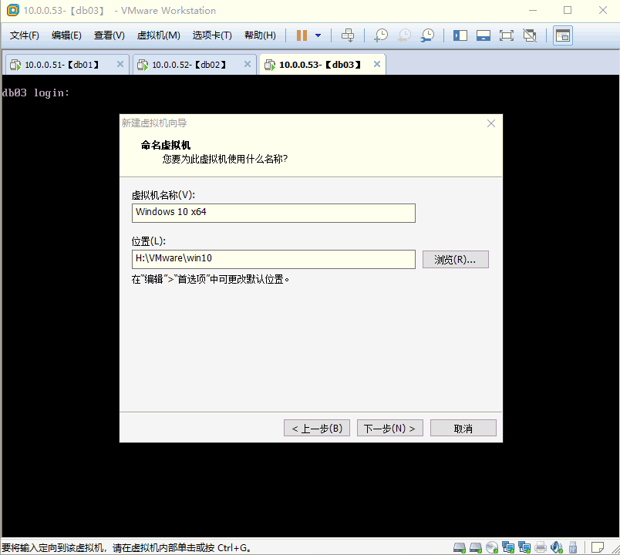Toggle the library sidebar panel icon
620x555 pixels.
point(460,35)
